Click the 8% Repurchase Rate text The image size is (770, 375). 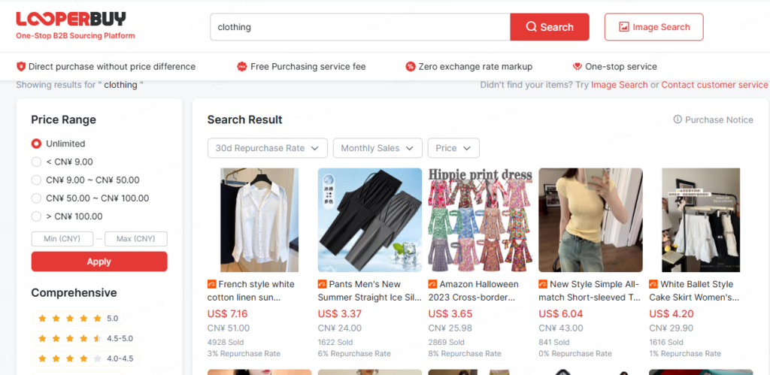[465, 354]
